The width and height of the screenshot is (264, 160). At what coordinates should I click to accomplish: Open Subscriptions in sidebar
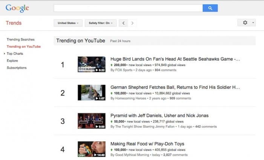point(17,68)
